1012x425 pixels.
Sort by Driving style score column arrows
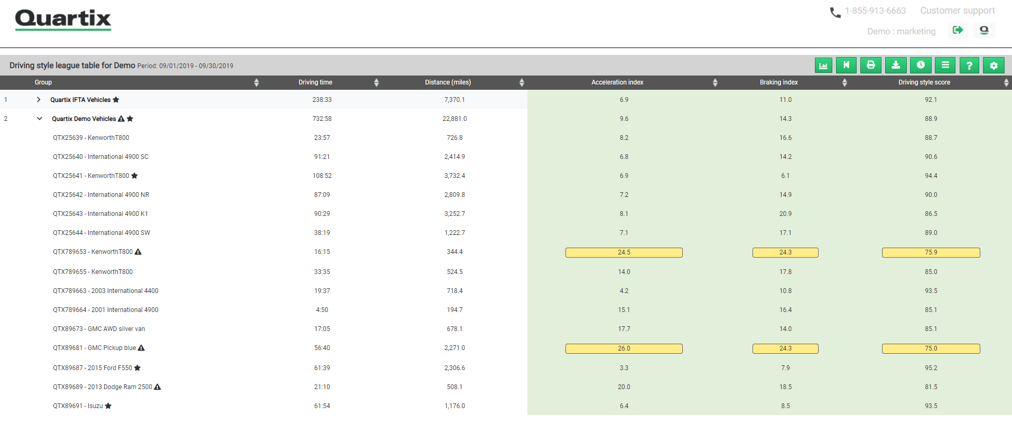coord(1006,82)
